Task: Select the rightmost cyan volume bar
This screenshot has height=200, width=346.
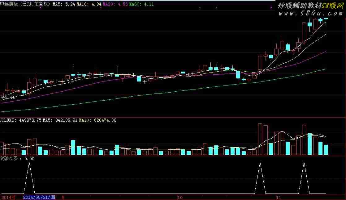Action: click(x=326, y=150)
